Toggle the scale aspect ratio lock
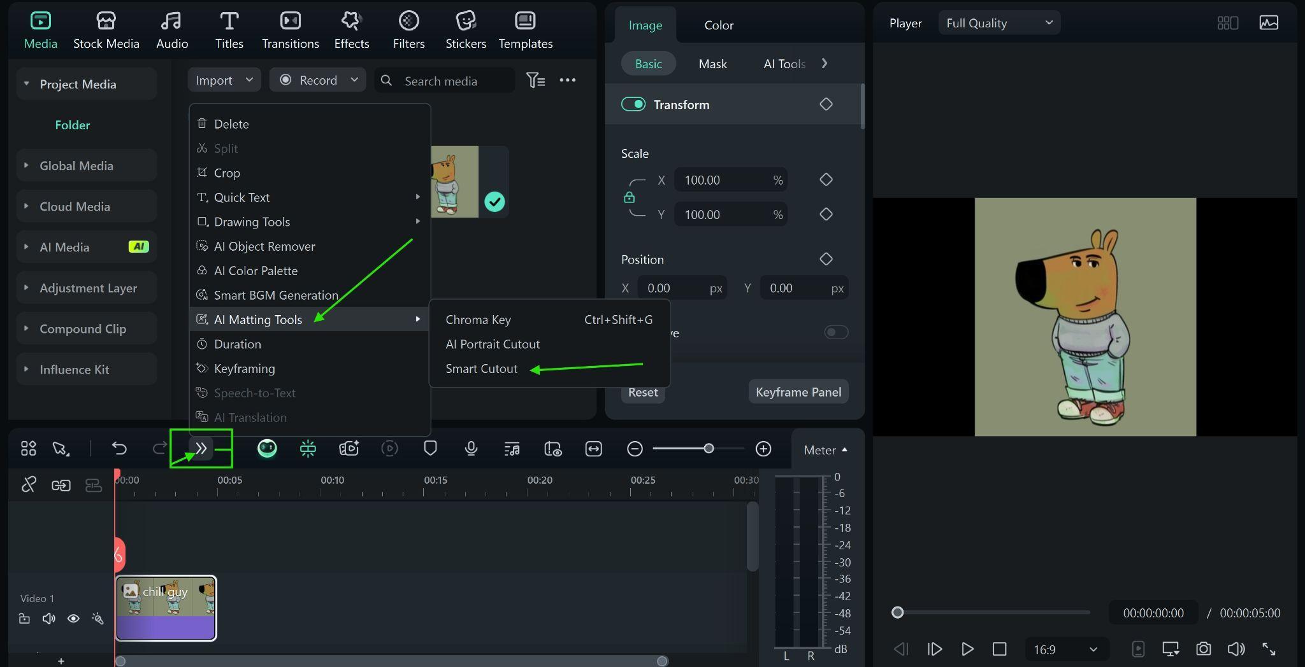1305x667 pixels. tap(629, 197)
